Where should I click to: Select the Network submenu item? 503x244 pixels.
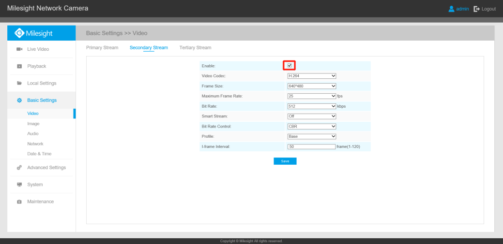(x=35, y=144)
